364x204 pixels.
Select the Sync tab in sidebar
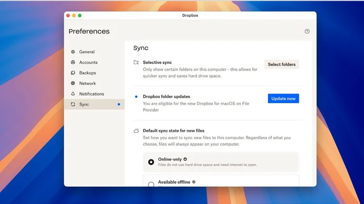click(x=94, y=104)
